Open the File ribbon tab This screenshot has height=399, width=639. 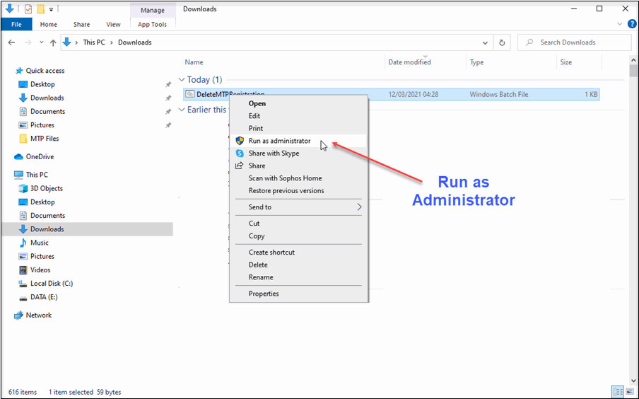16,24
